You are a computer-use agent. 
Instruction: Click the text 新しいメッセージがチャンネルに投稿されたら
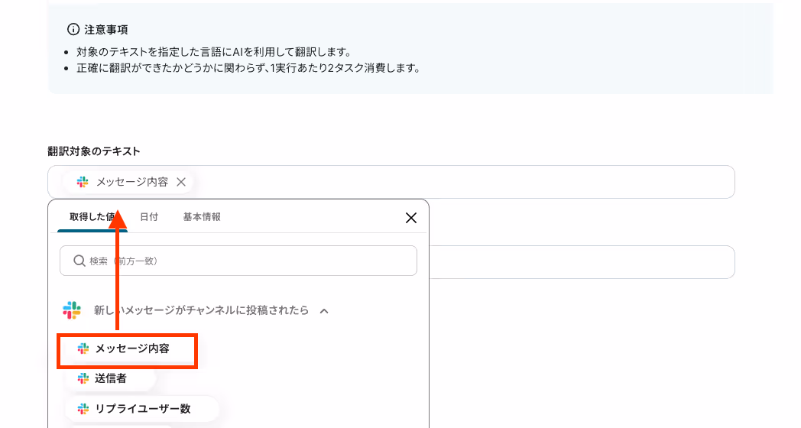coord(201,310)
